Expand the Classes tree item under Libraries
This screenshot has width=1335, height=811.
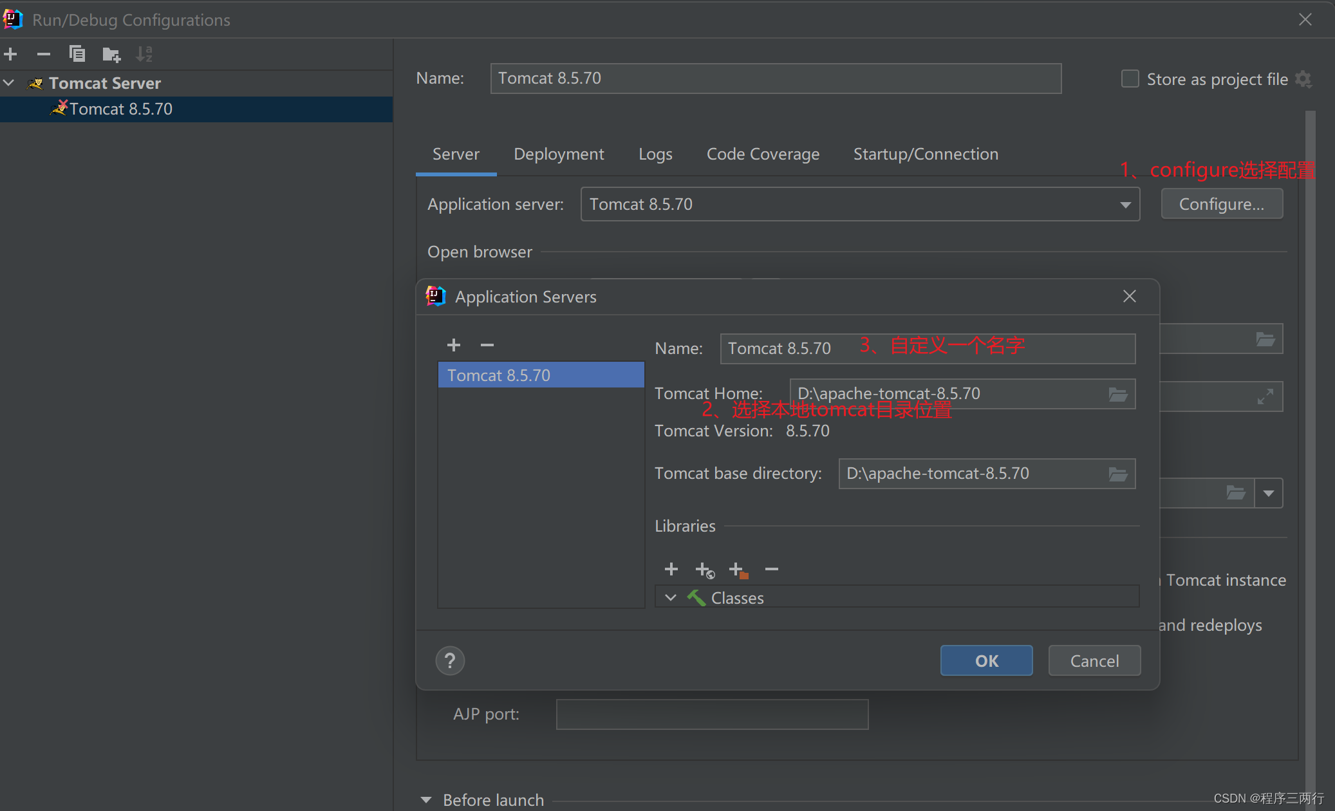(671, 597)
